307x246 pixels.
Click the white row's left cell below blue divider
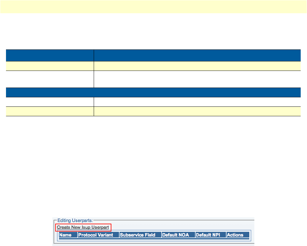coord(50,102)
